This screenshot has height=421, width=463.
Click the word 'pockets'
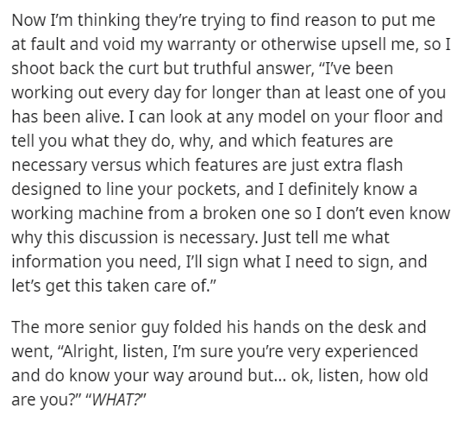pos(208,189)
